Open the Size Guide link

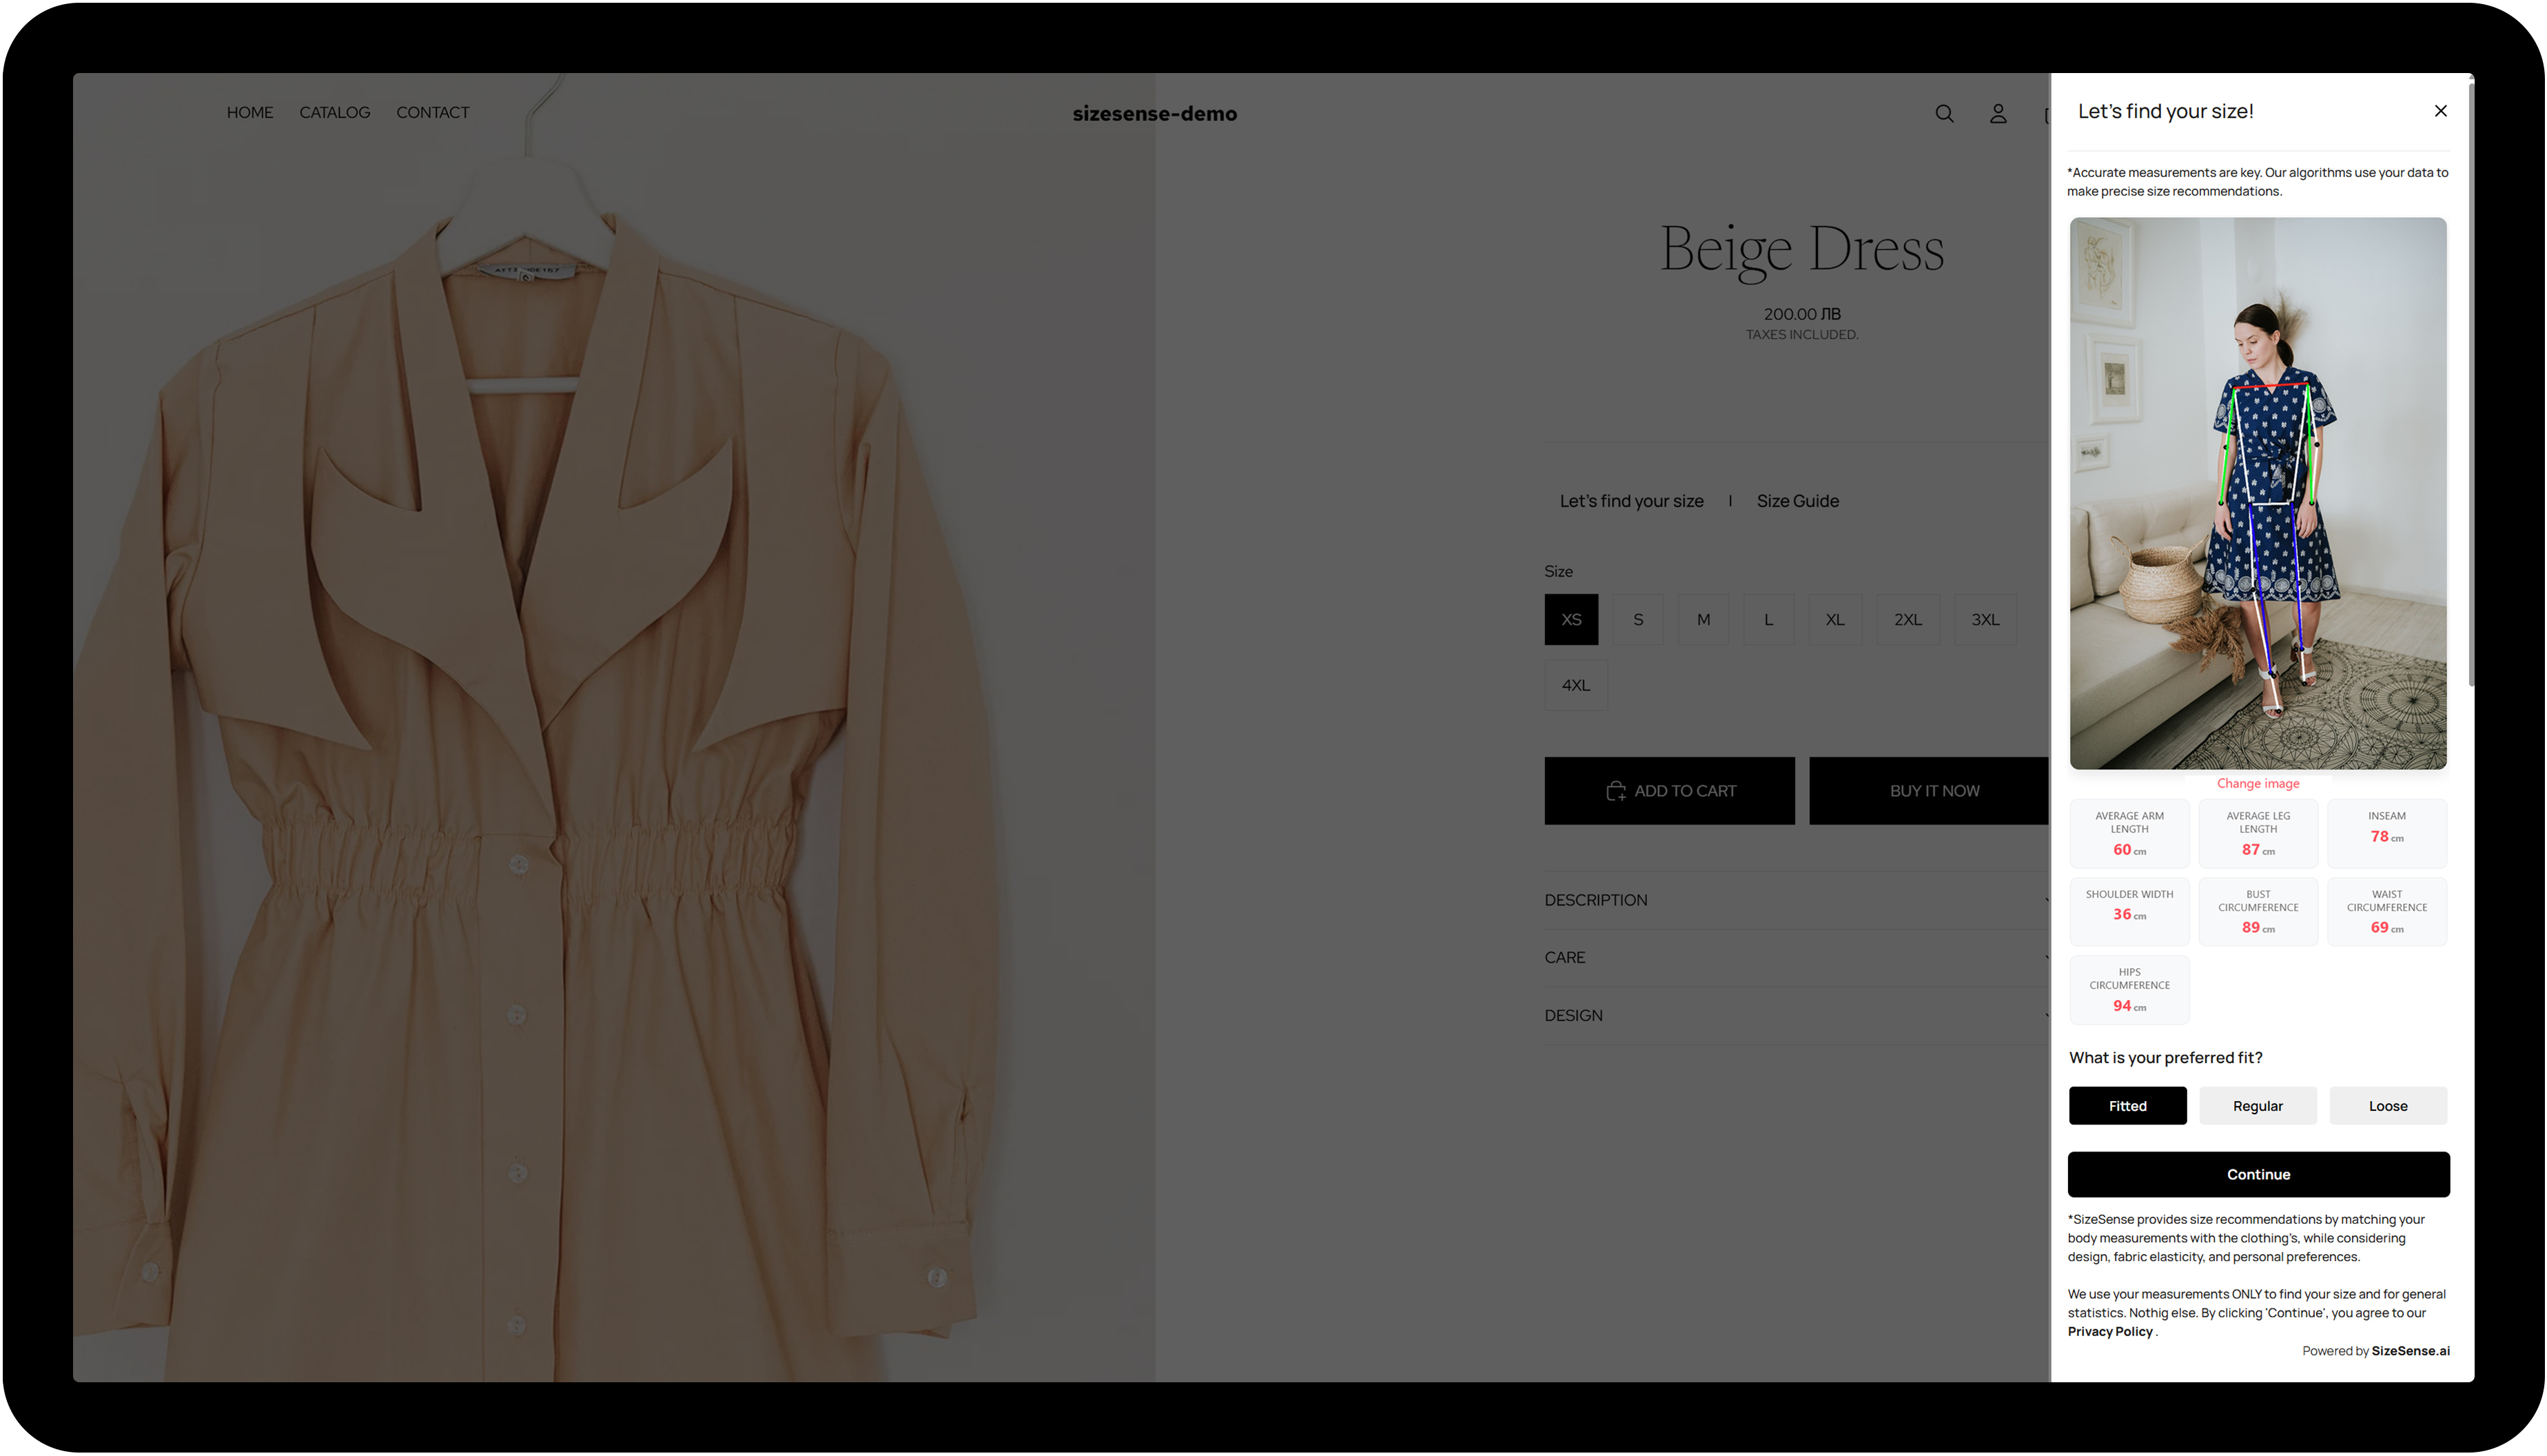pyautogui.click(x=1797, y=501)
